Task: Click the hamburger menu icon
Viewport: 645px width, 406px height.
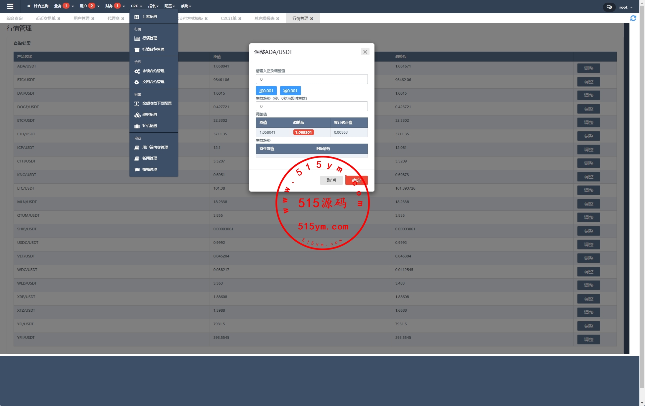Action: tap(10, 6)
